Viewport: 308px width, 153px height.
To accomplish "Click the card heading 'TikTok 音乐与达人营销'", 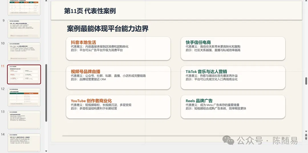I will [x=206, y=72].
